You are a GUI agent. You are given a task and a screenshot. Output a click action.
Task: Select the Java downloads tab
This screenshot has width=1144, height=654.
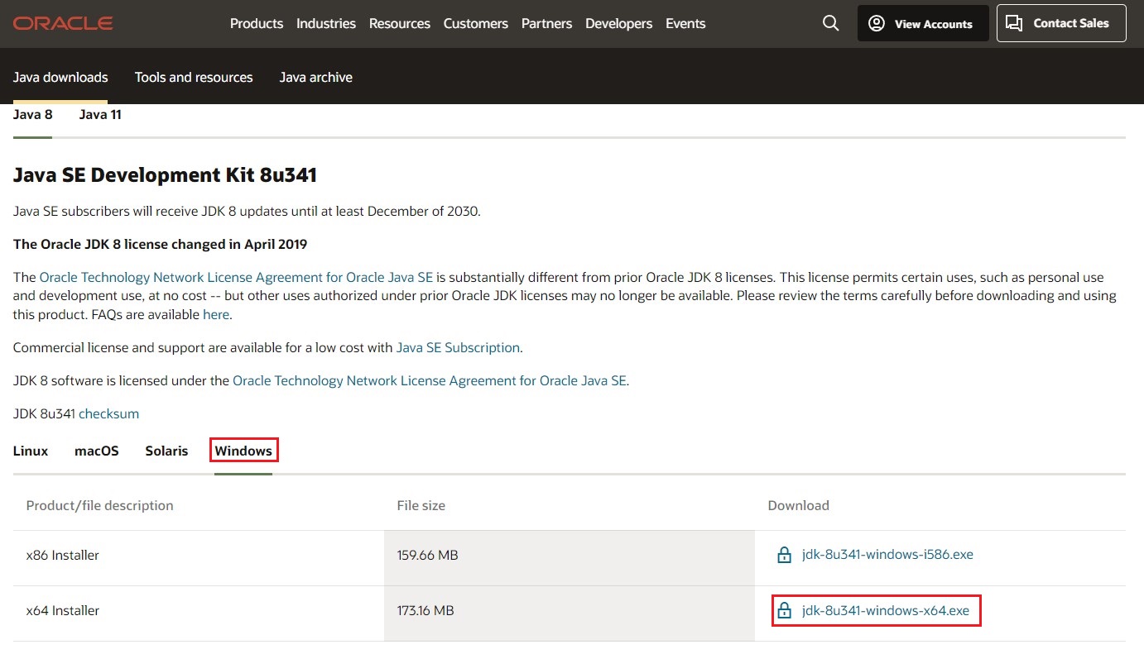(60, 77)
